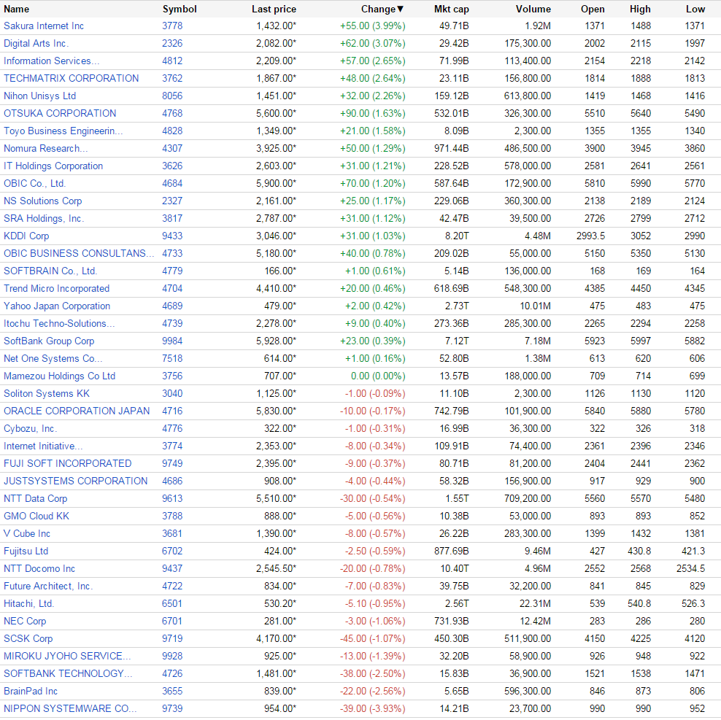The image size is (721, 720).
Task: Open Cybozu, Inc. link
Action: tap(31, 428)
